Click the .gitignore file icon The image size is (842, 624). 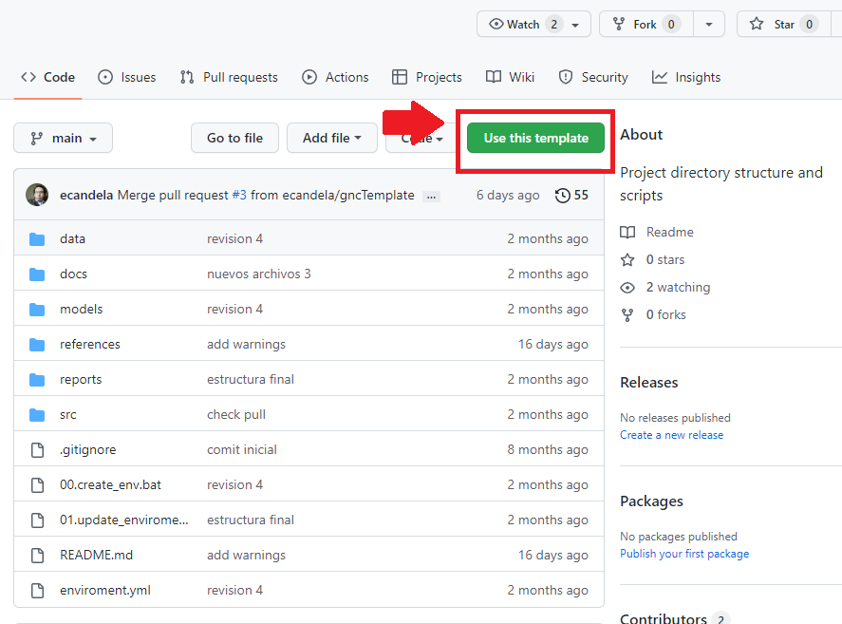[x=37, y=450]
